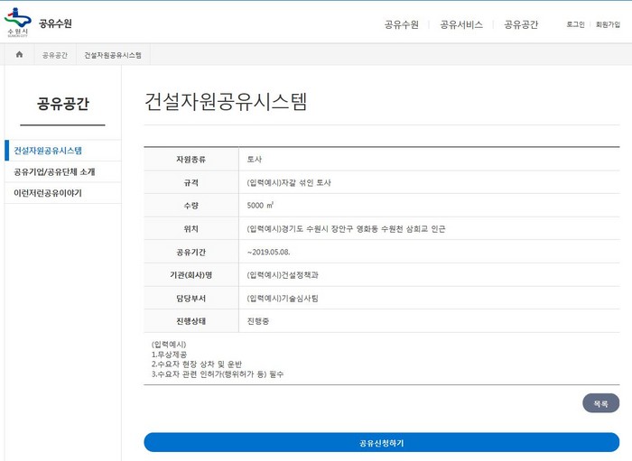Click the 공유공간 sidebar heading
Image resolution: width=632 pixels, height=461 pixels.
[x=62, y=104]
